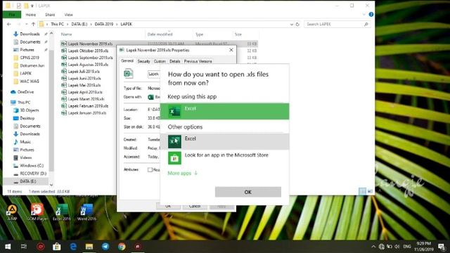Click the Search LAPEK input field

click(x=334, y=25)
